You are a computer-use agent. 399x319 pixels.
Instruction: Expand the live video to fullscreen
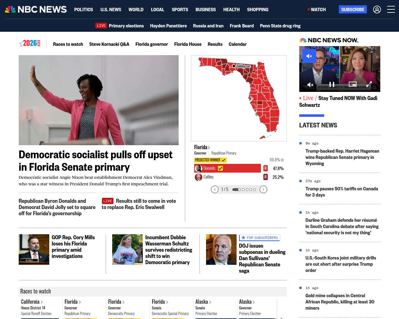369,84
